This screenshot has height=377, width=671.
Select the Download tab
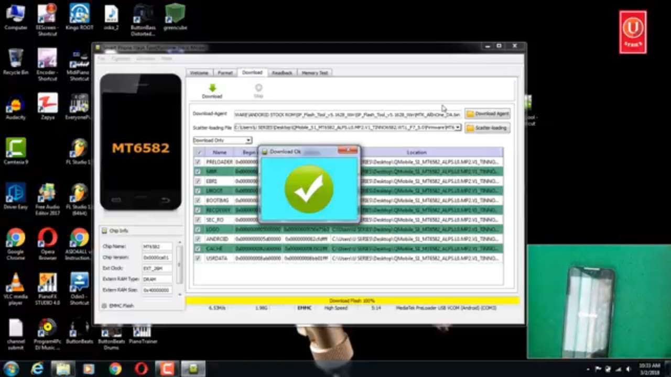252,72
